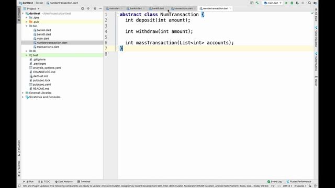Click the locate current file target icon
The width and height of the screenshot is (335, 188).
(83, 8)
